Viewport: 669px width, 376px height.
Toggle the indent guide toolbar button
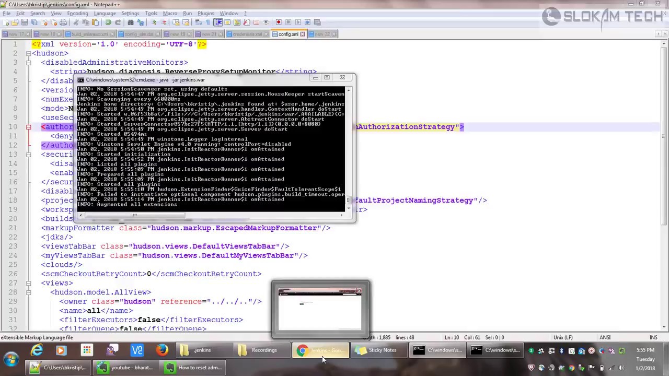point(218,22)
